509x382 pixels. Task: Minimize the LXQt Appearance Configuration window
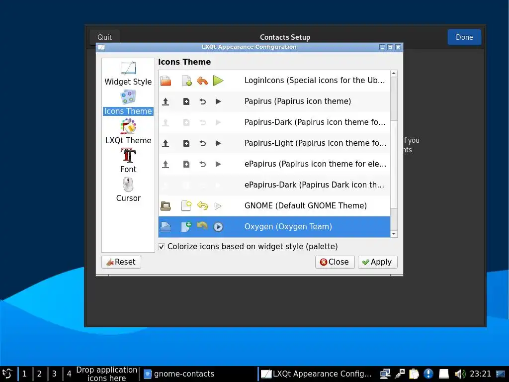382,47
